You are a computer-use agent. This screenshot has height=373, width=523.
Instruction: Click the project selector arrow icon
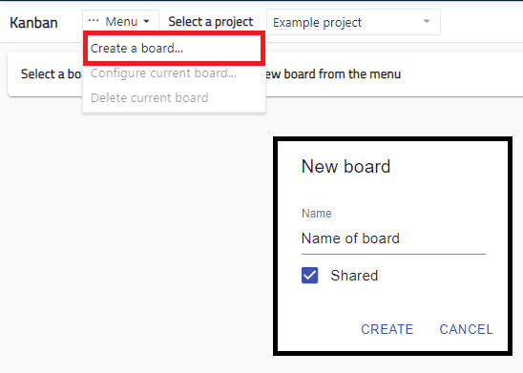[427, 21]
